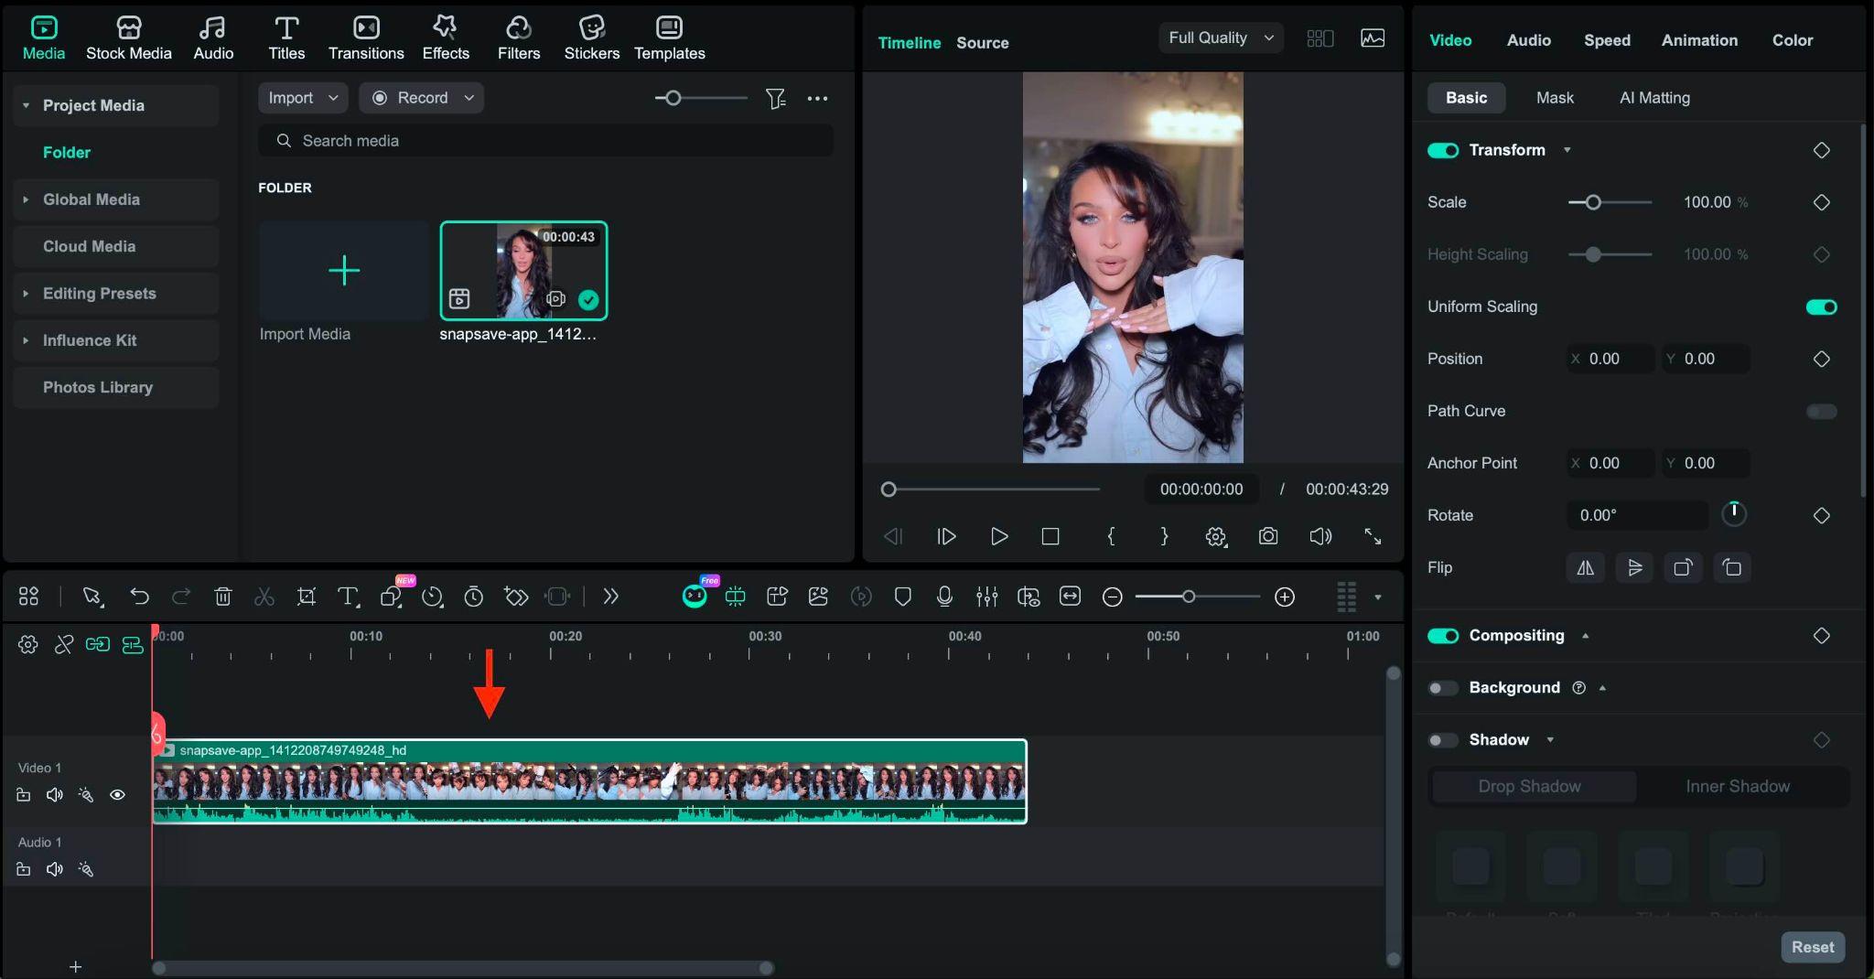This screenshot has height=979, width=1874.
Task: Switch to the Animation tab
Action: coord(1699,40)
